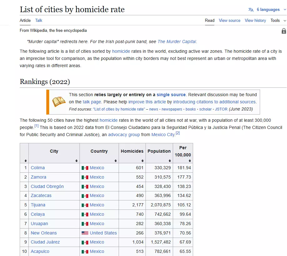The height and width of the screenshot is (256, 287).
Task: Click the United States country link
Action: [103, 233]
